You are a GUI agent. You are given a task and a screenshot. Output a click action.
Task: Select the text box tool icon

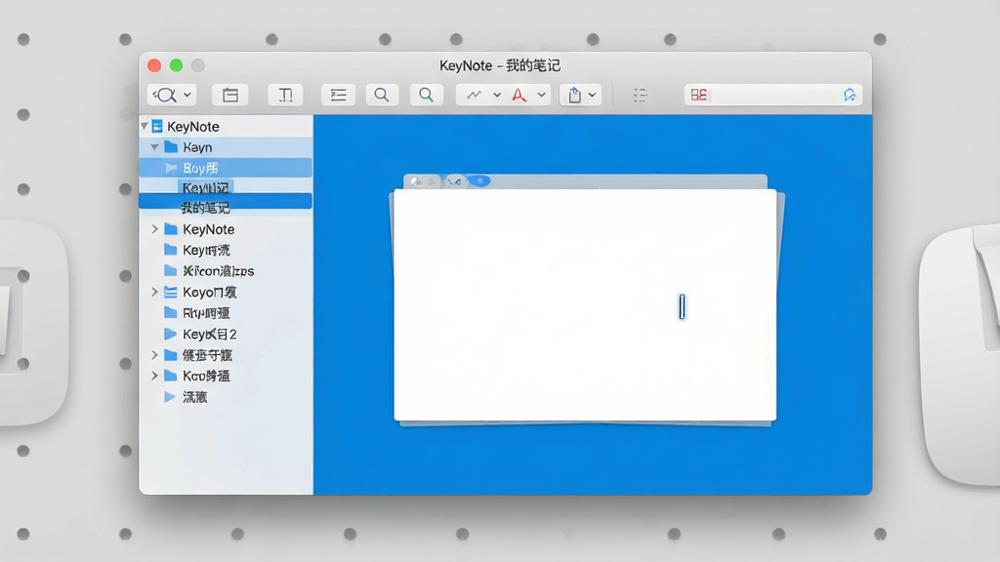[x=285, y=95]
